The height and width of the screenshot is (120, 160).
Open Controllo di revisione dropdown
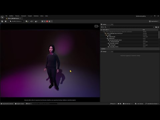pyautogui.click(x=152, y=104)
